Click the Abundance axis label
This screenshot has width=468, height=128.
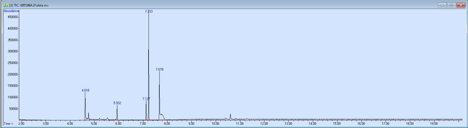[x=11, y=11]
